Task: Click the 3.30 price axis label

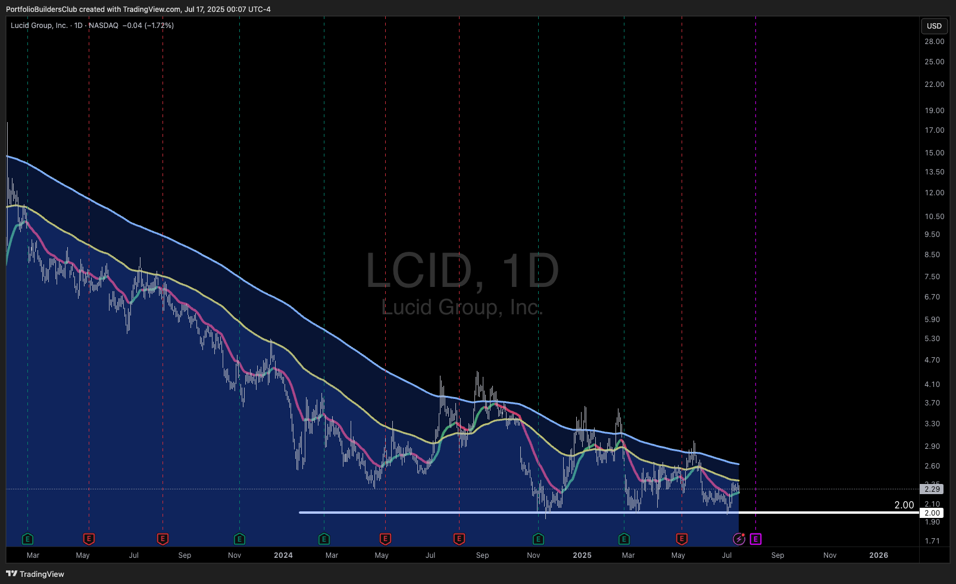Action: (932, 424)
